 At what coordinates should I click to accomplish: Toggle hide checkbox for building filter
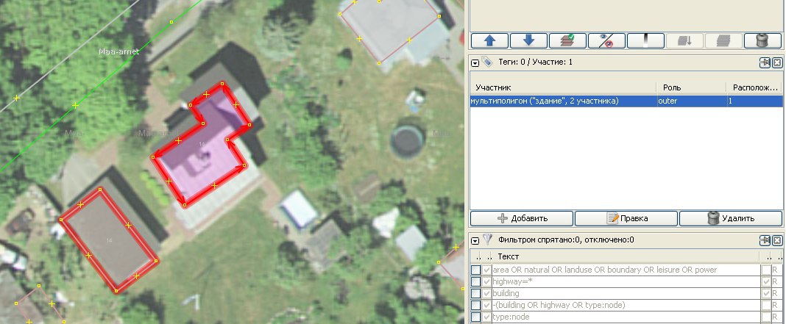(x=486, y=293)
